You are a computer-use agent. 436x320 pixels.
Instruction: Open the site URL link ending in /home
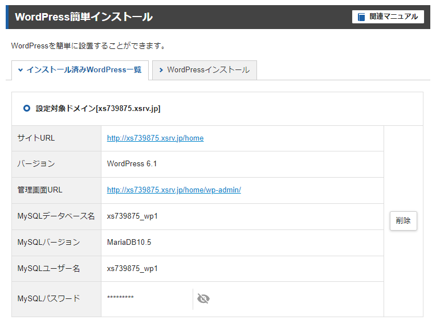tap(155, 138)
